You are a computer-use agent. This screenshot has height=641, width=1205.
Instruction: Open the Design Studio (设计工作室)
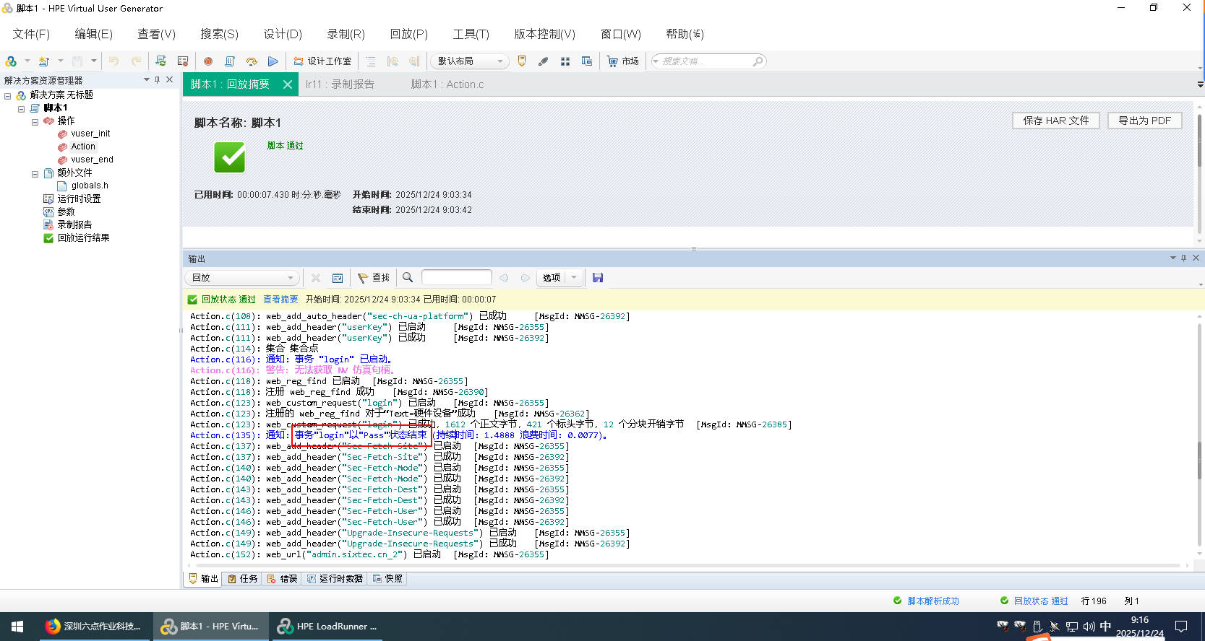(322, 61)
